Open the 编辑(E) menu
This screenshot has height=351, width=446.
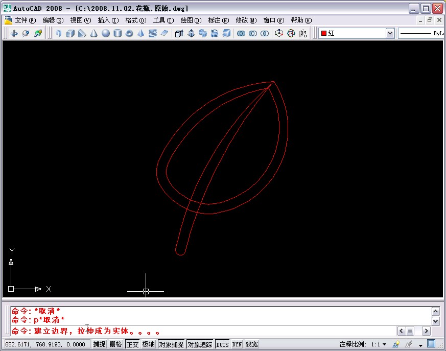pyautogui.click(x=53, y=20)
